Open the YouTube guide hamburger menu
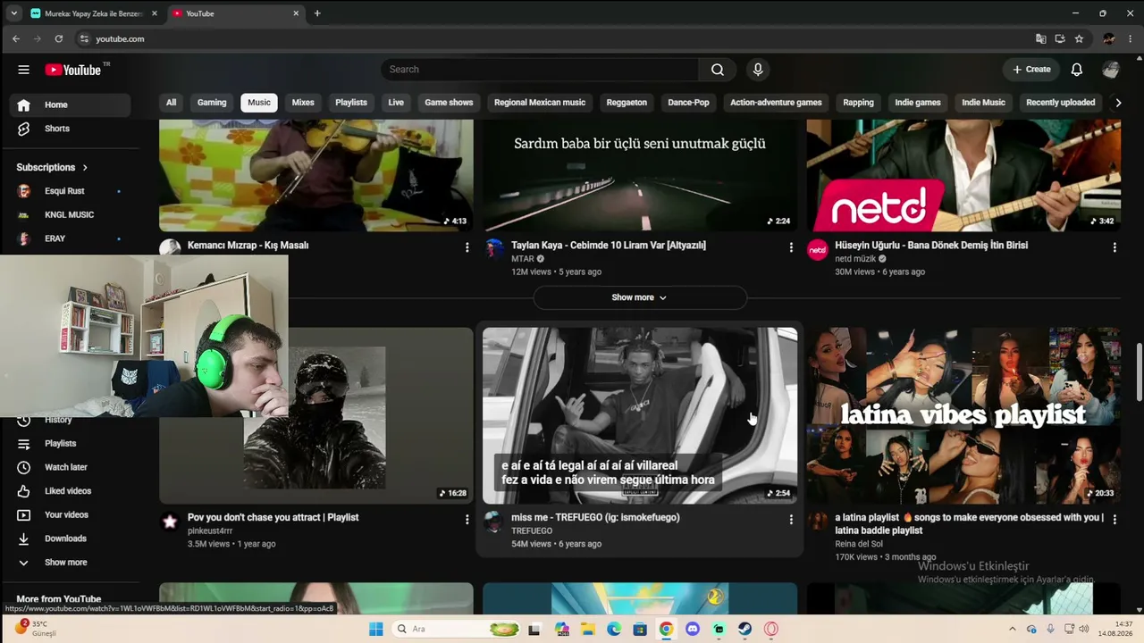The height and width of the screenshot is (643, 1144). pos(24,70)
